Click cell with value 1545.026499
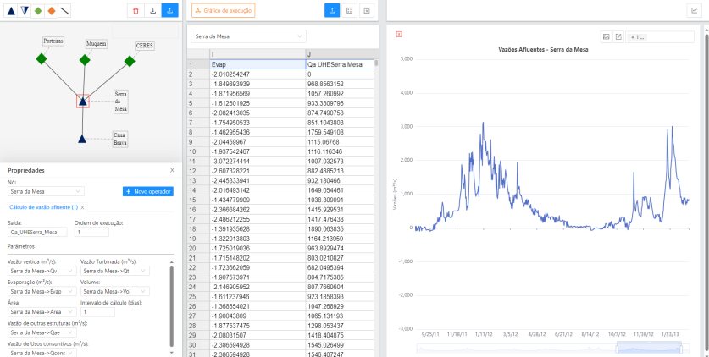This screenshot has height=357, width=709. (340, 345)
